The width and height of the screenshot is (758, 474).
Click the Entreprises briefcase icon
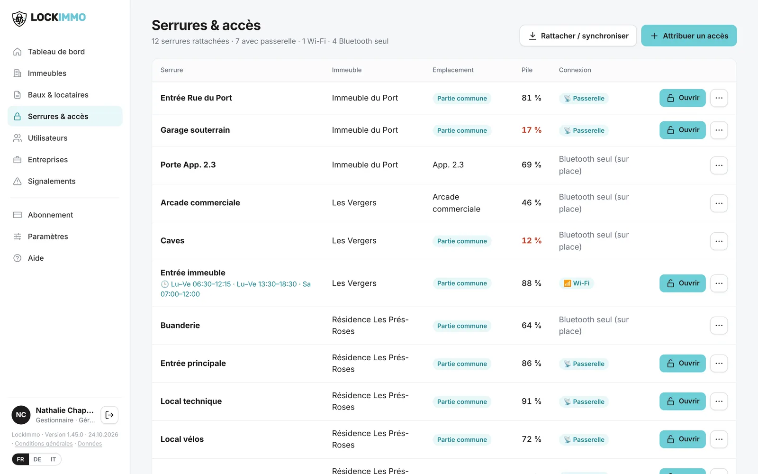point(18,160)
